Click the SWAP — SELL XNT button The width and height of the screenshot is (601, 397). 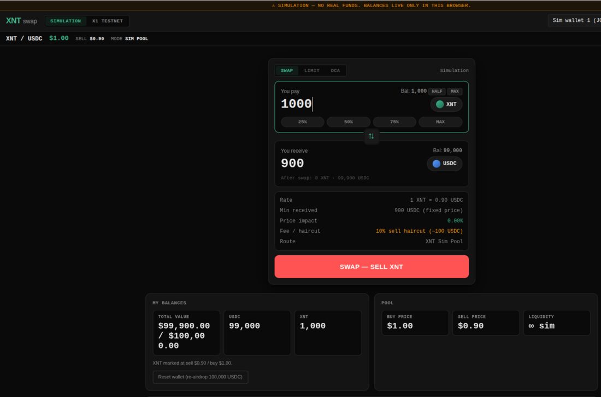pos(372,267)
